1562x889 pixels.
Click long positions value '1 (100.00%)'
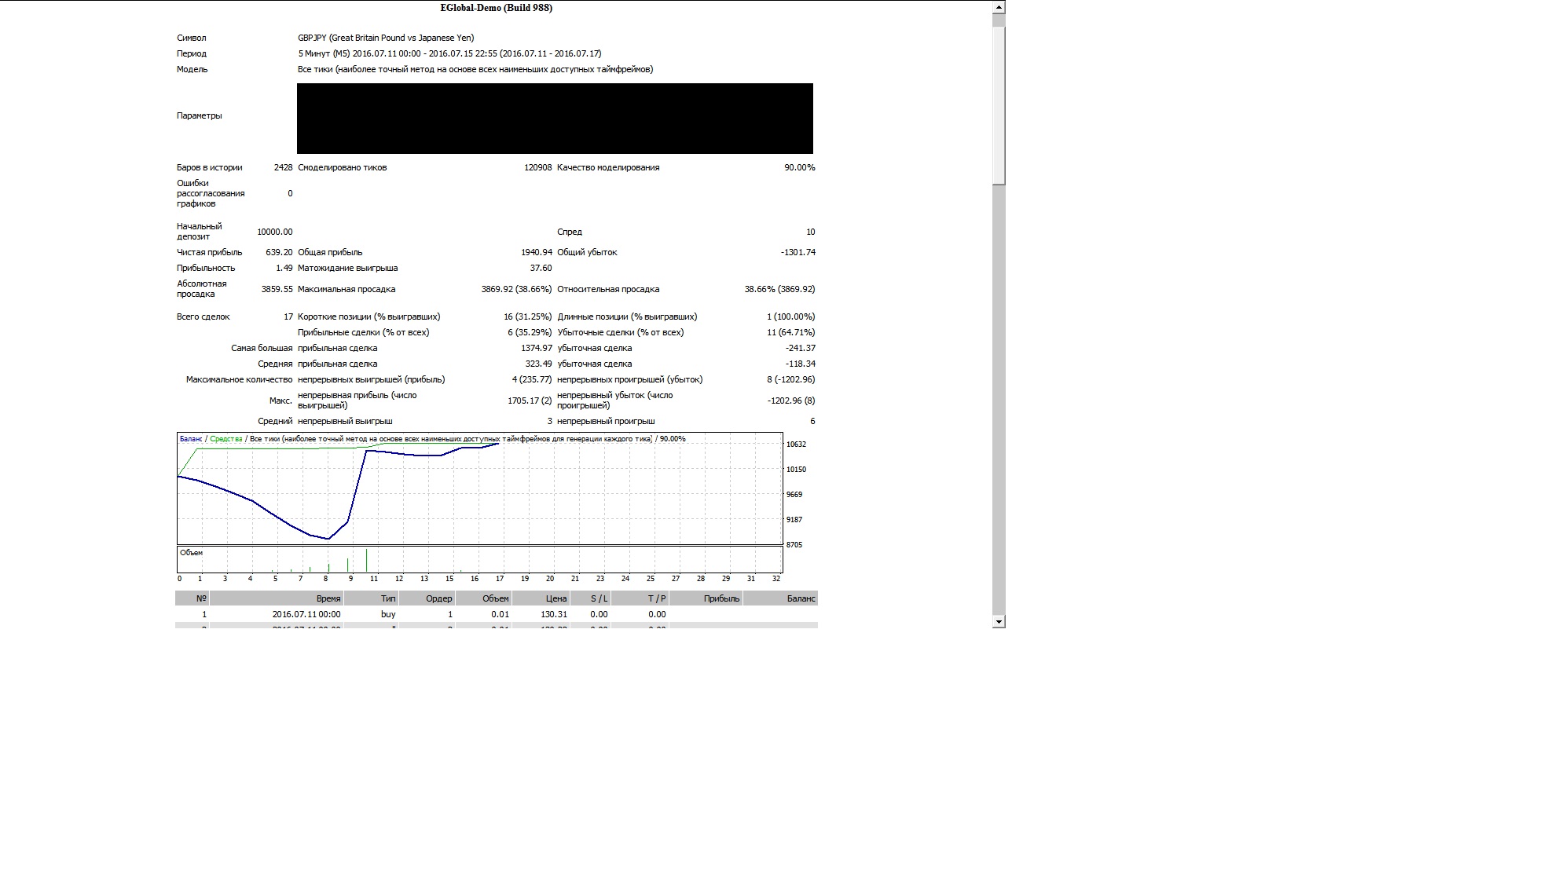tap(791, 316)
